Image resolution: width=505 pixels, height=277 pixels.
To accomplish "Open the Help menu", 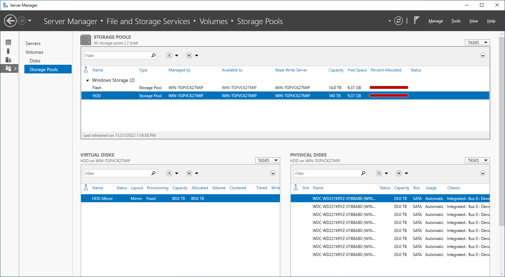I will [x=491, y=21].
